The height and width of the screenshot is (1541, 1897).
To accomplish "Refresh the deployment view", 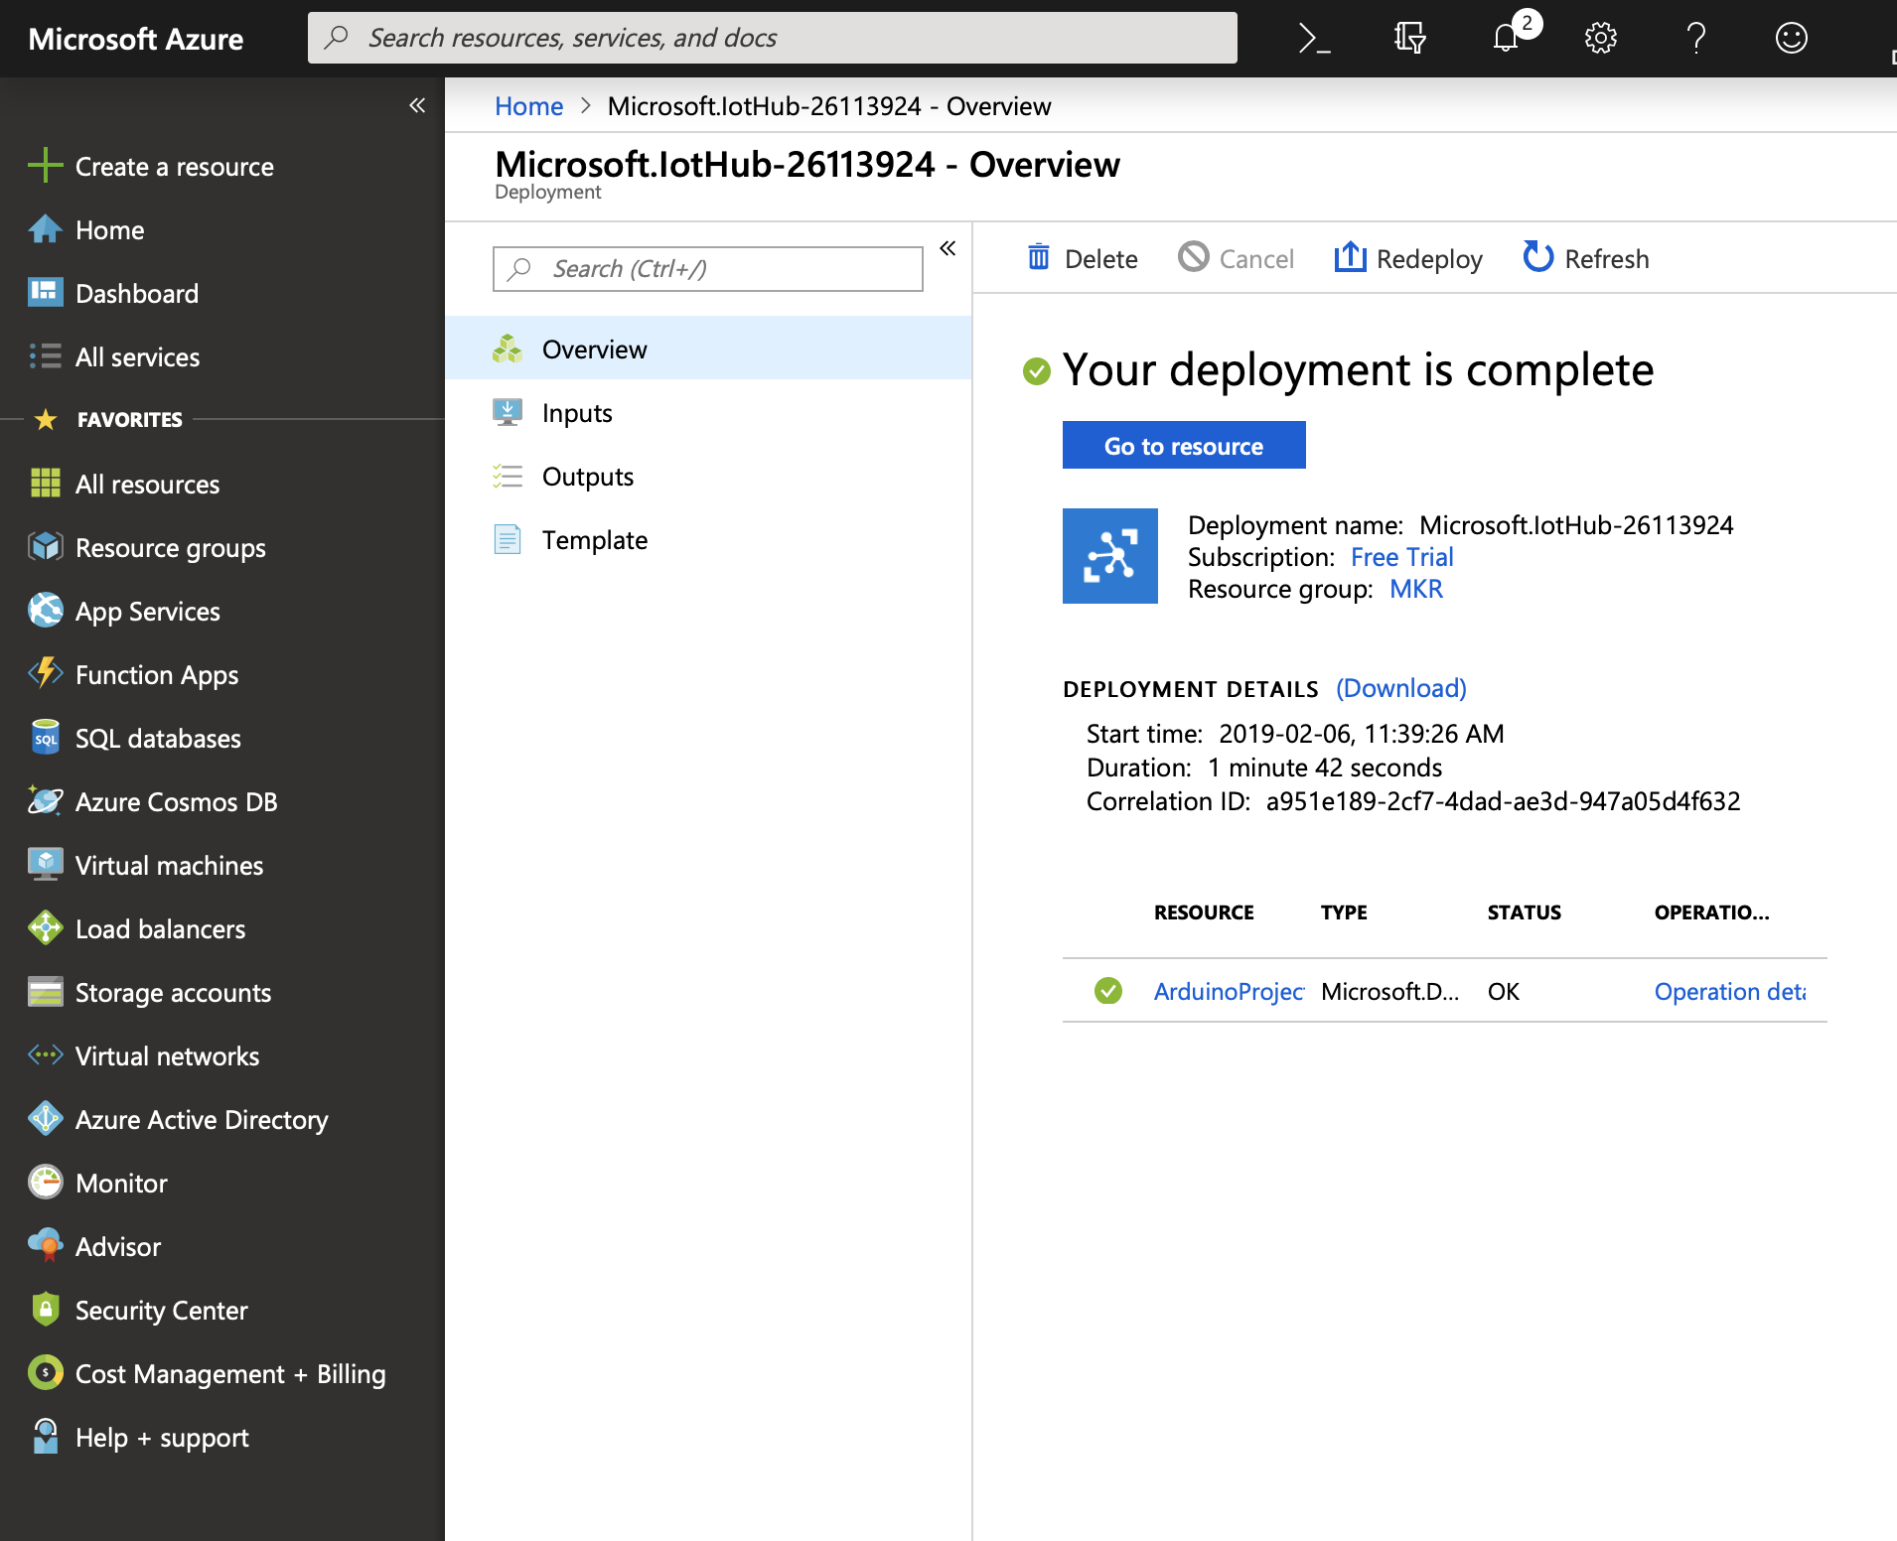I will (x=1584, y=258).
